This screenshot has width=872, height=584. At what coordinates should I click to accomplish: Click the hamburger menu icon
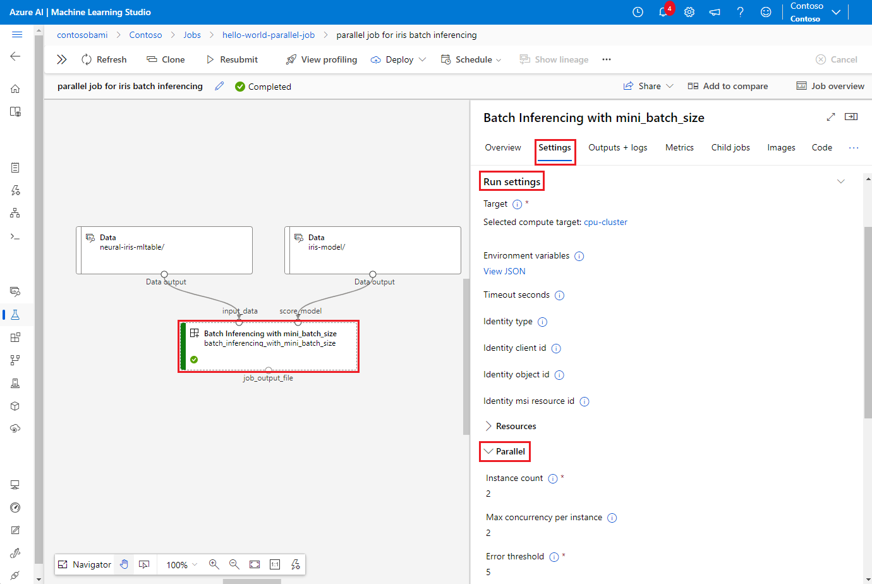click(17, 35)
